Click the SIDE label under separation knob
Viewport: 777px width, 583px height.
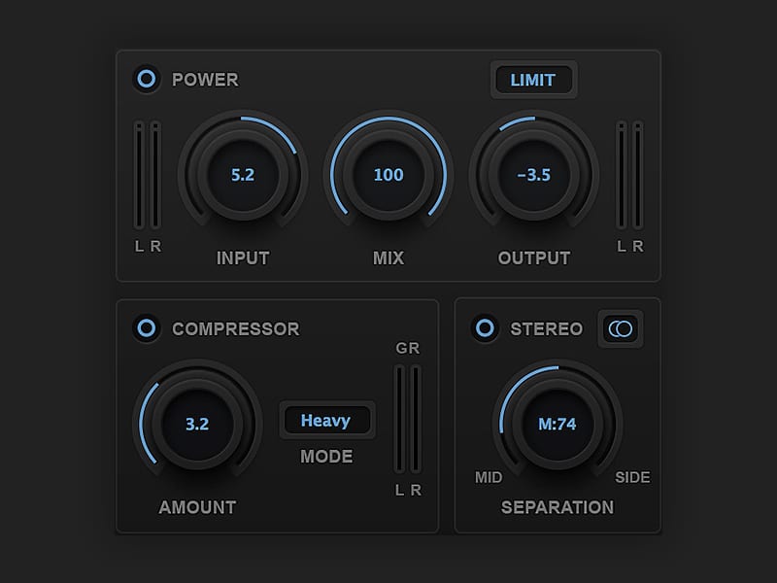632,477
